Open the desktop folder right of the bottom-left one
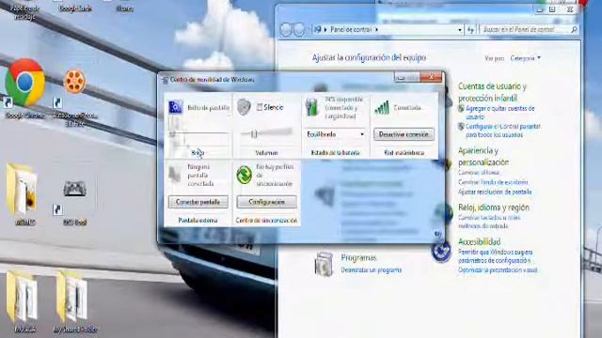Image resolution: width=602 pixels, height=338 pixels. [x=71, y=296]
